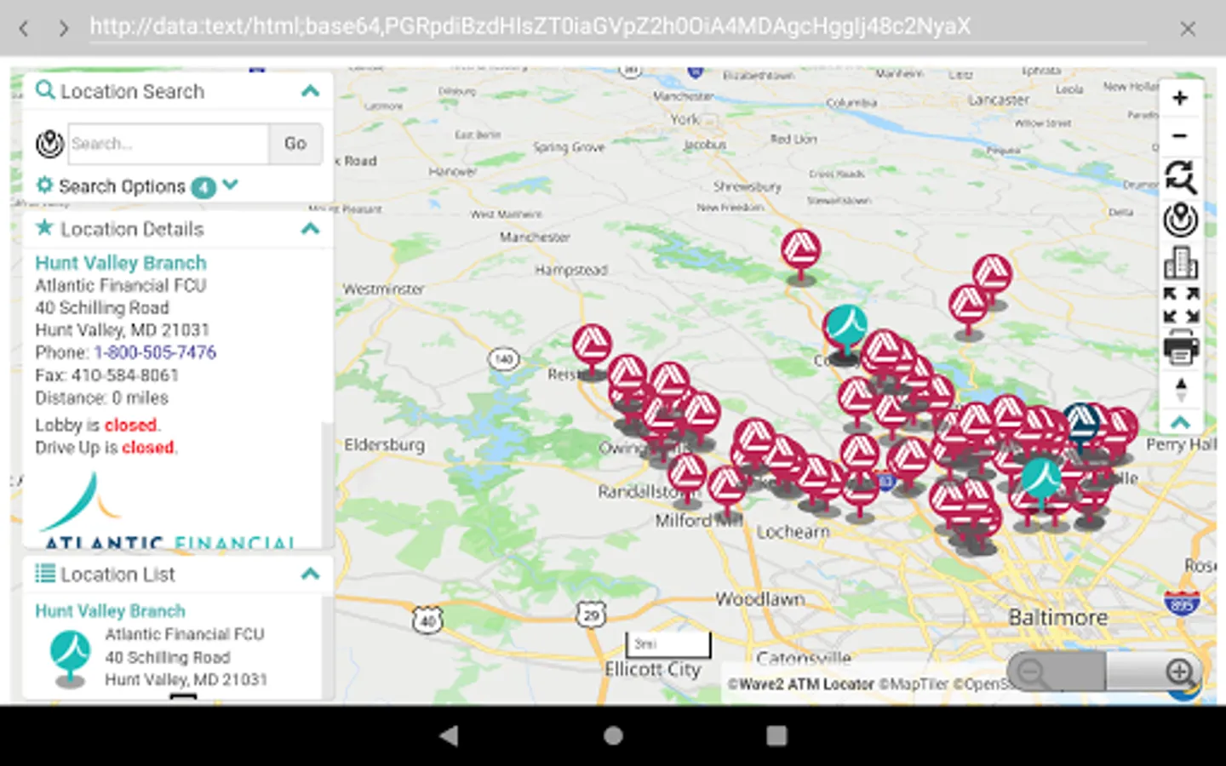This screenshot has width=1226, height=766.
Task: Click the Location Details header title
Action: tap(132, 229)
